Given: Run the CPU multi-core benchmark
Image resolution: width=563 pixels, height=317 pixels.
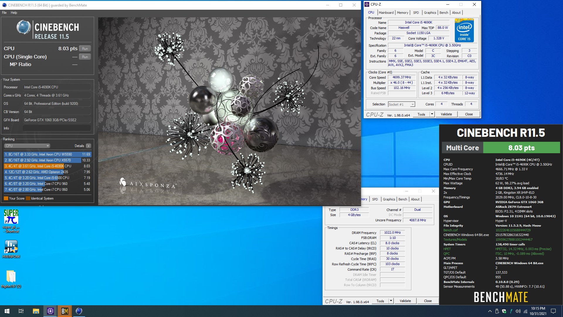Looking at the screenshot, I should (x=85, y=48).
